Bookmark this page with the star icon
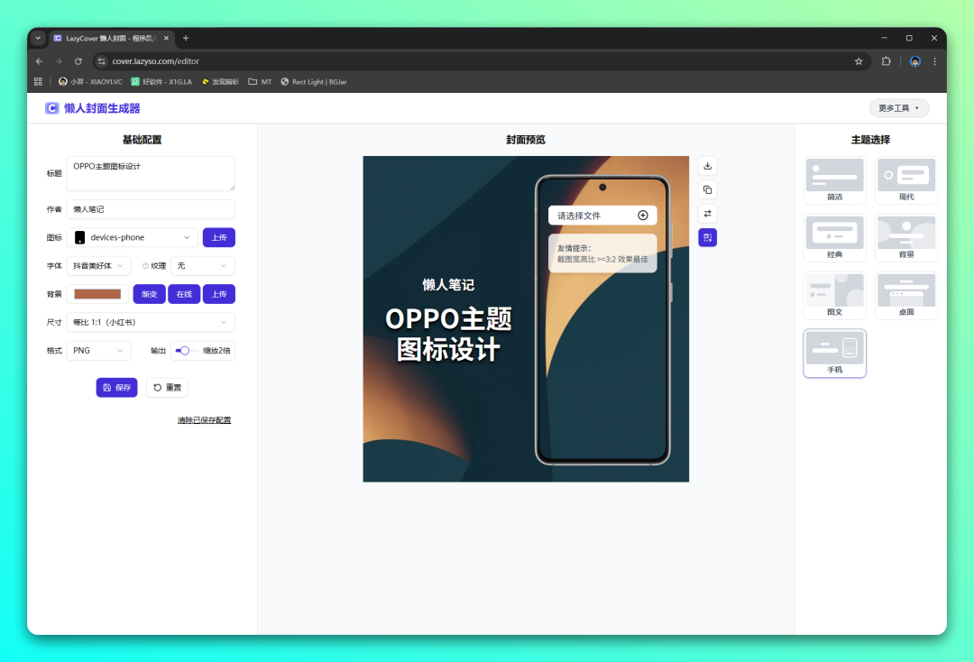This screenshot has width=974, height=662. point(859,61)
